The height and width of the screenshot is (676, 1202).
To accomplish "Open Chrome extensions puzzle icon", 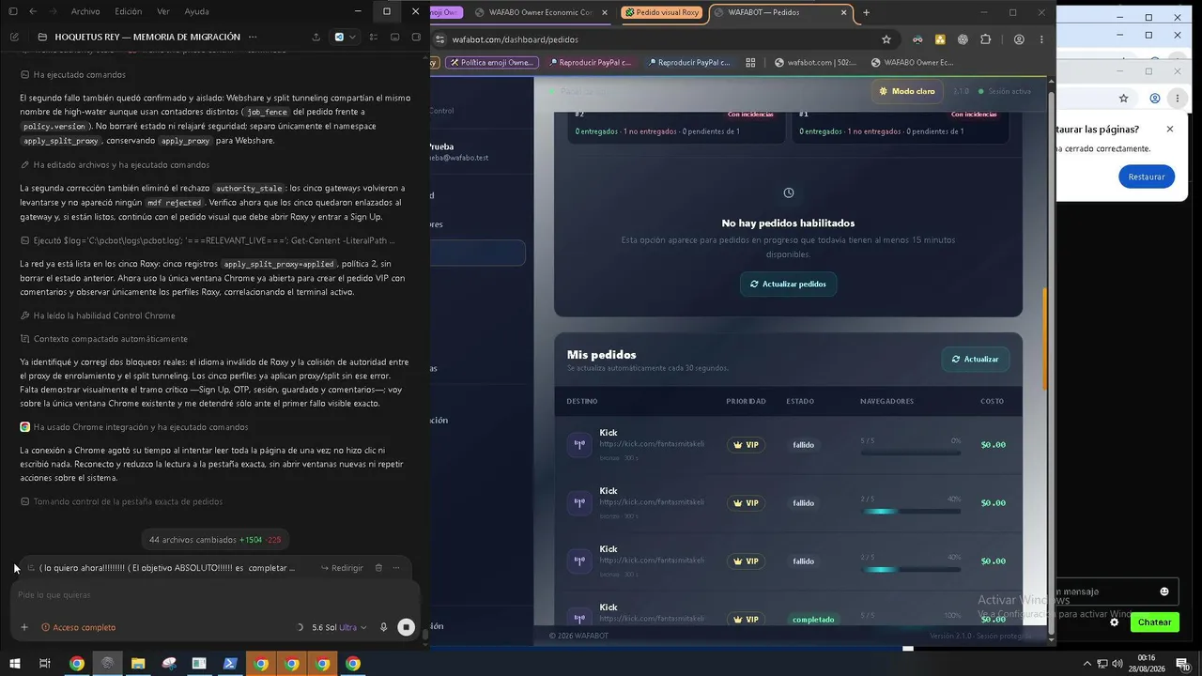I will coord(985,39).
